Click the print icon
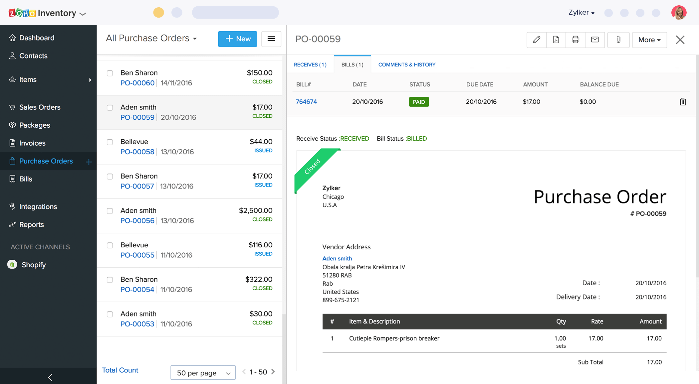699x384 pixels. (x=576, y=40)
